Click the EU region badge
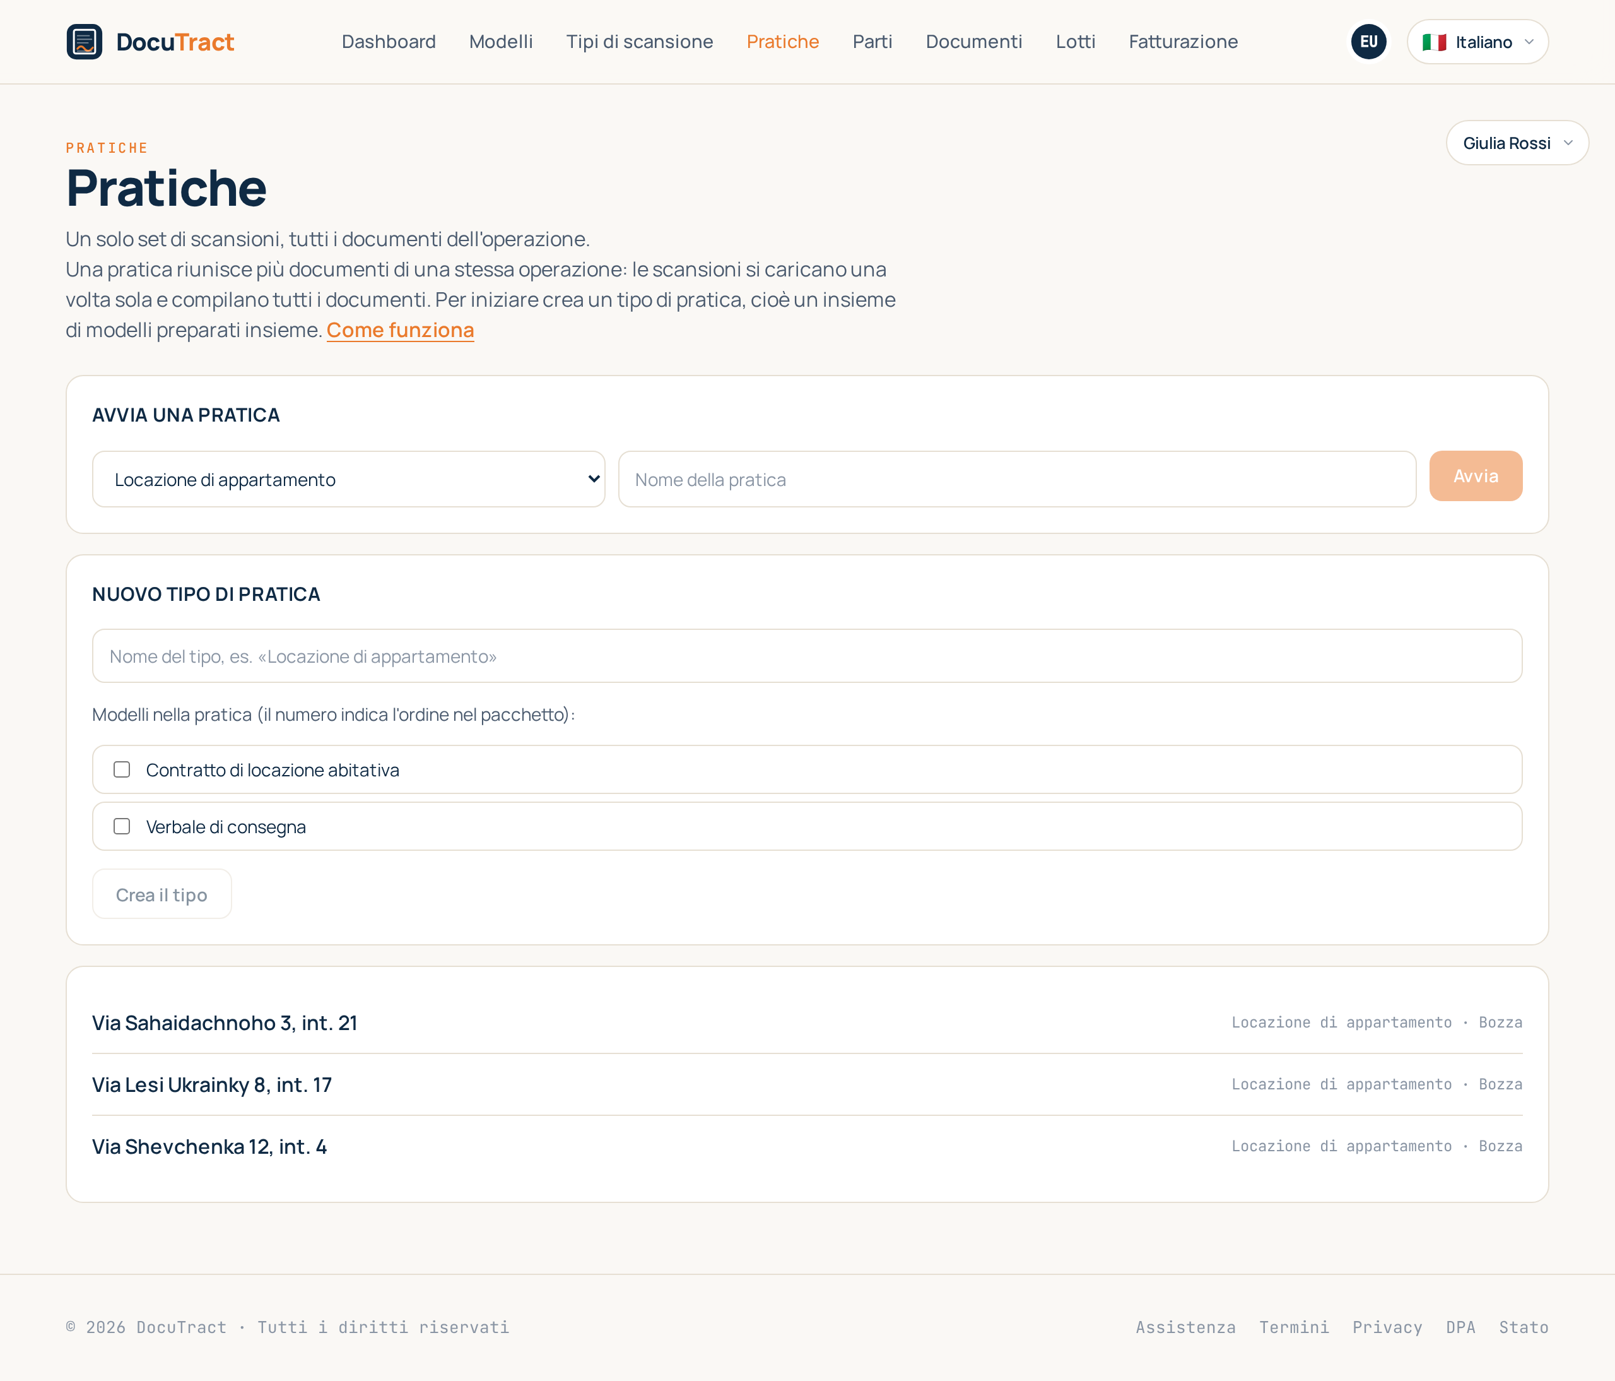 click(x=1369, y=41)
